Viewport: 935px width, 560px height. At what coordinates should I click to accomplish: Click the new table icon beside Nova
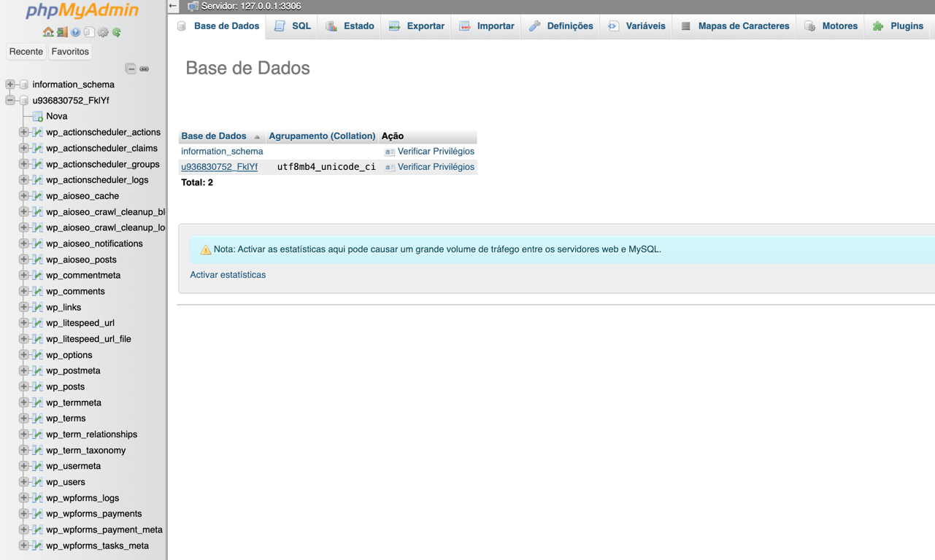(x=38, y=117)
